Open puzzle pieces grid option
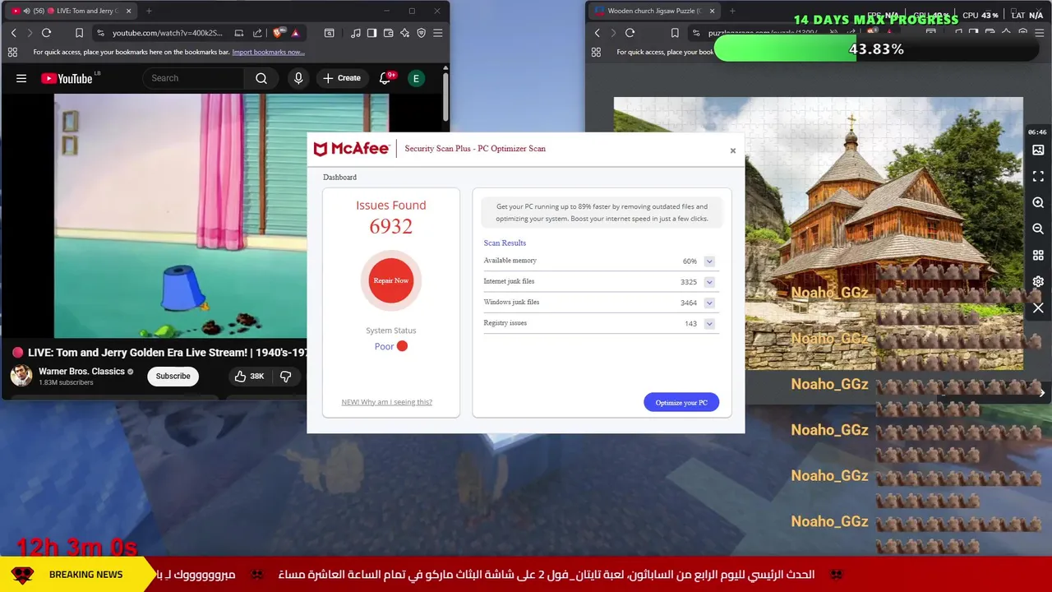Screen dimensions: 1052x592 pos(1038,256)
